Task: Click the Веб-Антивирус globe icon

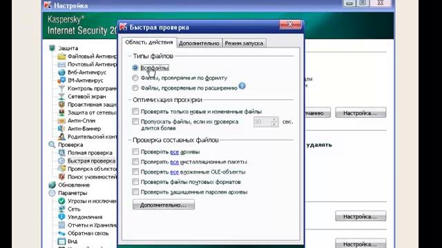Action: [x=61, y=72]
